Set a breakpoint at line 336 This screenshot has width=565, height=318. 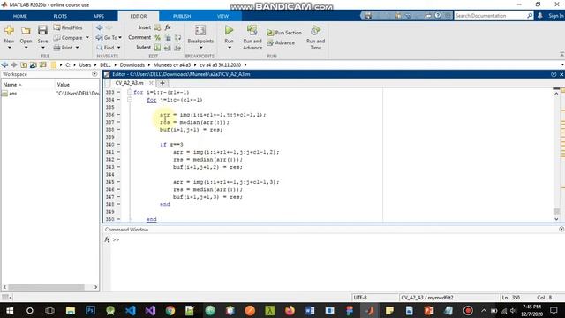click(x=118, y=115)
